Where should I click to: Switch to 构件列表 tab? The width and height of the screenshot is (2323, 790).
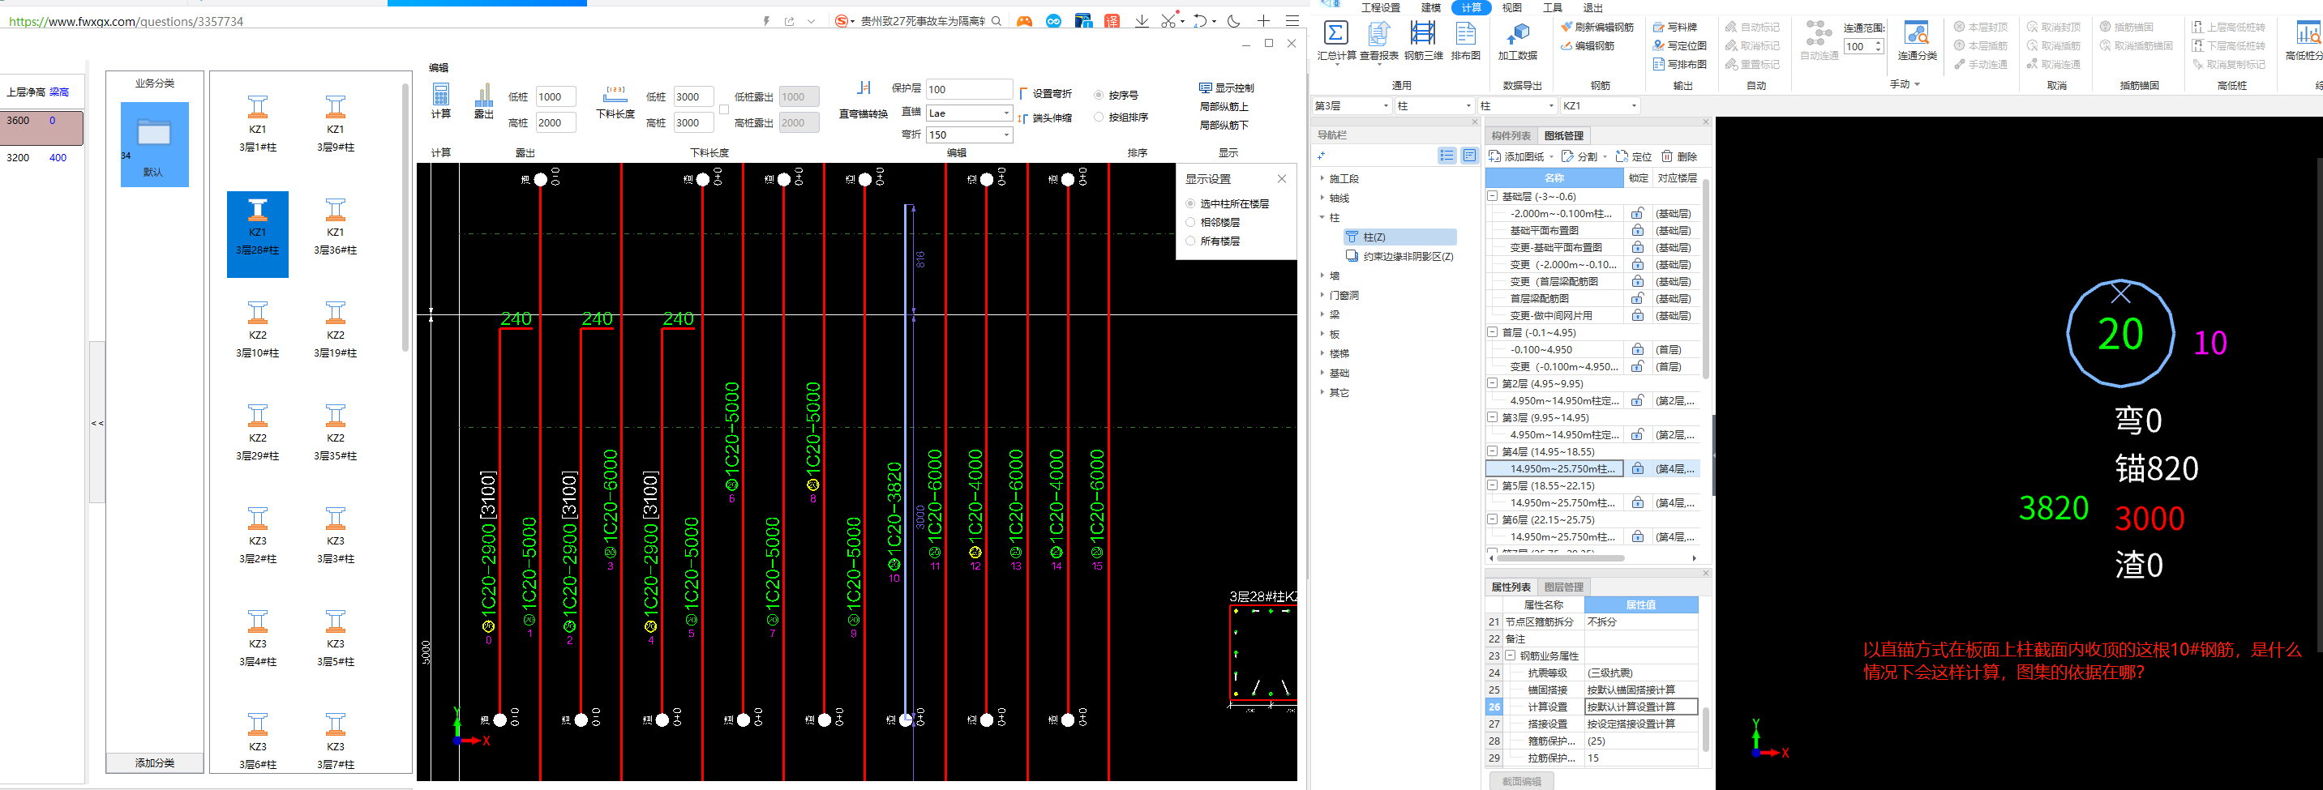point(1511,136)
